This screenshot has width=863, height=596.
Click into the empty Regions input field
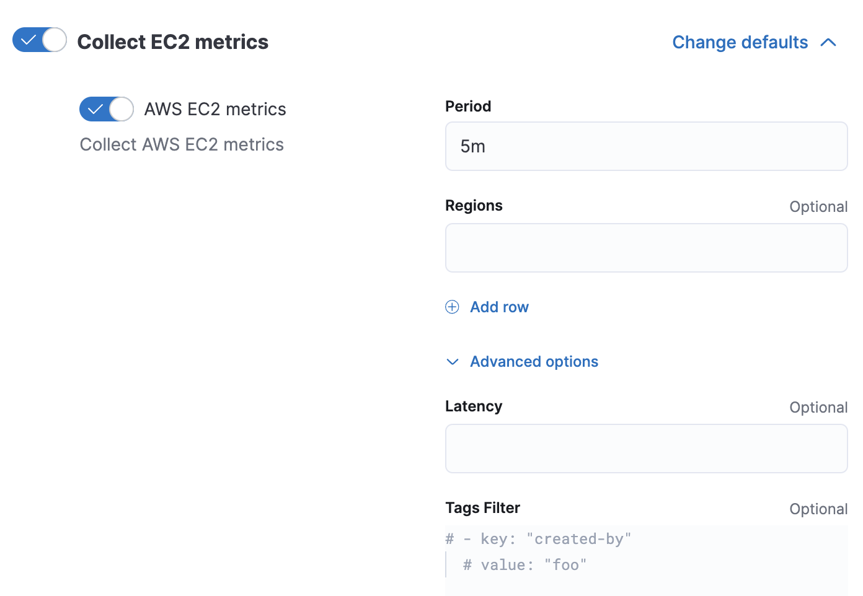coord(646,248)
